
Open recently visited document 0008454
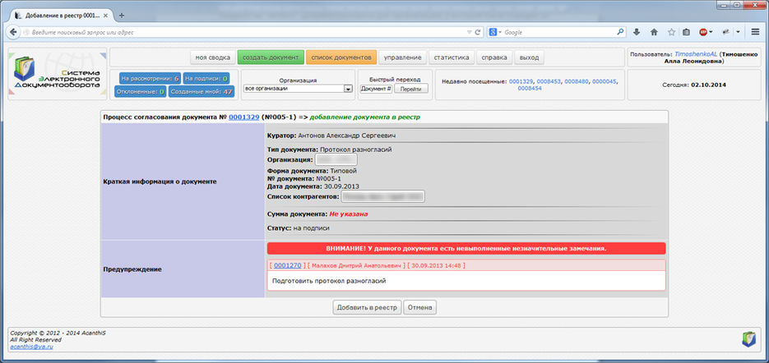(x=530, y=89)
